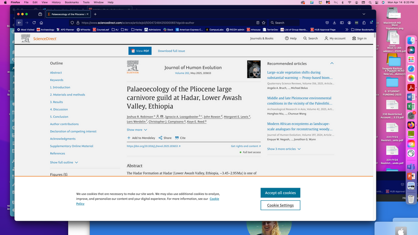Bookmark this page with the star icon
Image resolution: width=418 pixels, height=235 pixels.
[264, 23]
